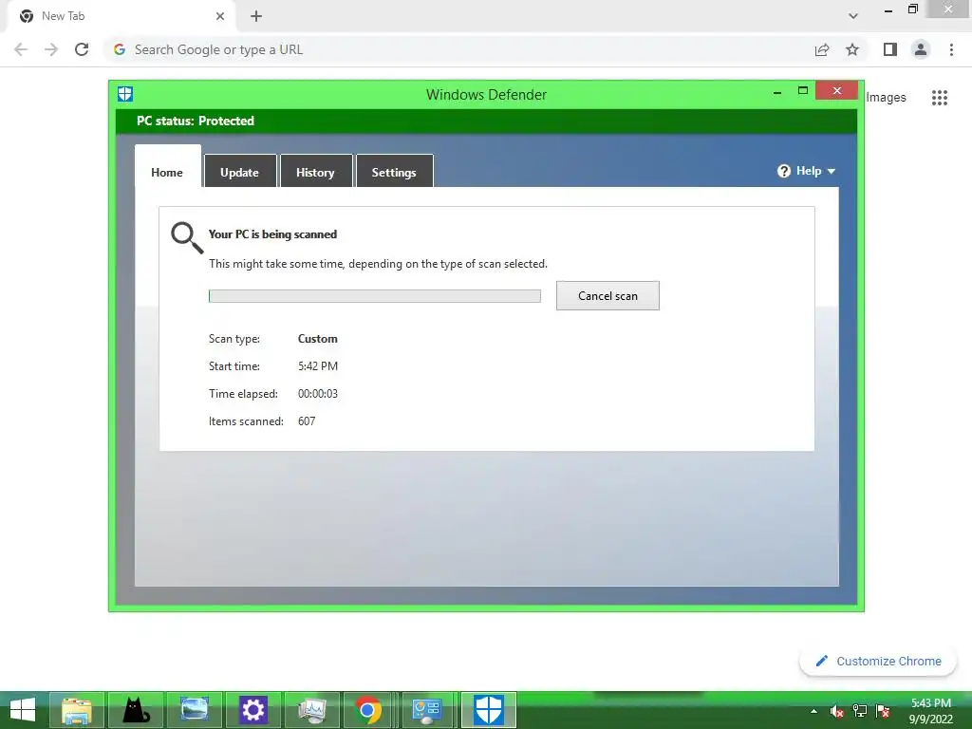This screenshot has height=729, width=972.
Task: Click the scan progress bar
Action: tap(374, 296)
